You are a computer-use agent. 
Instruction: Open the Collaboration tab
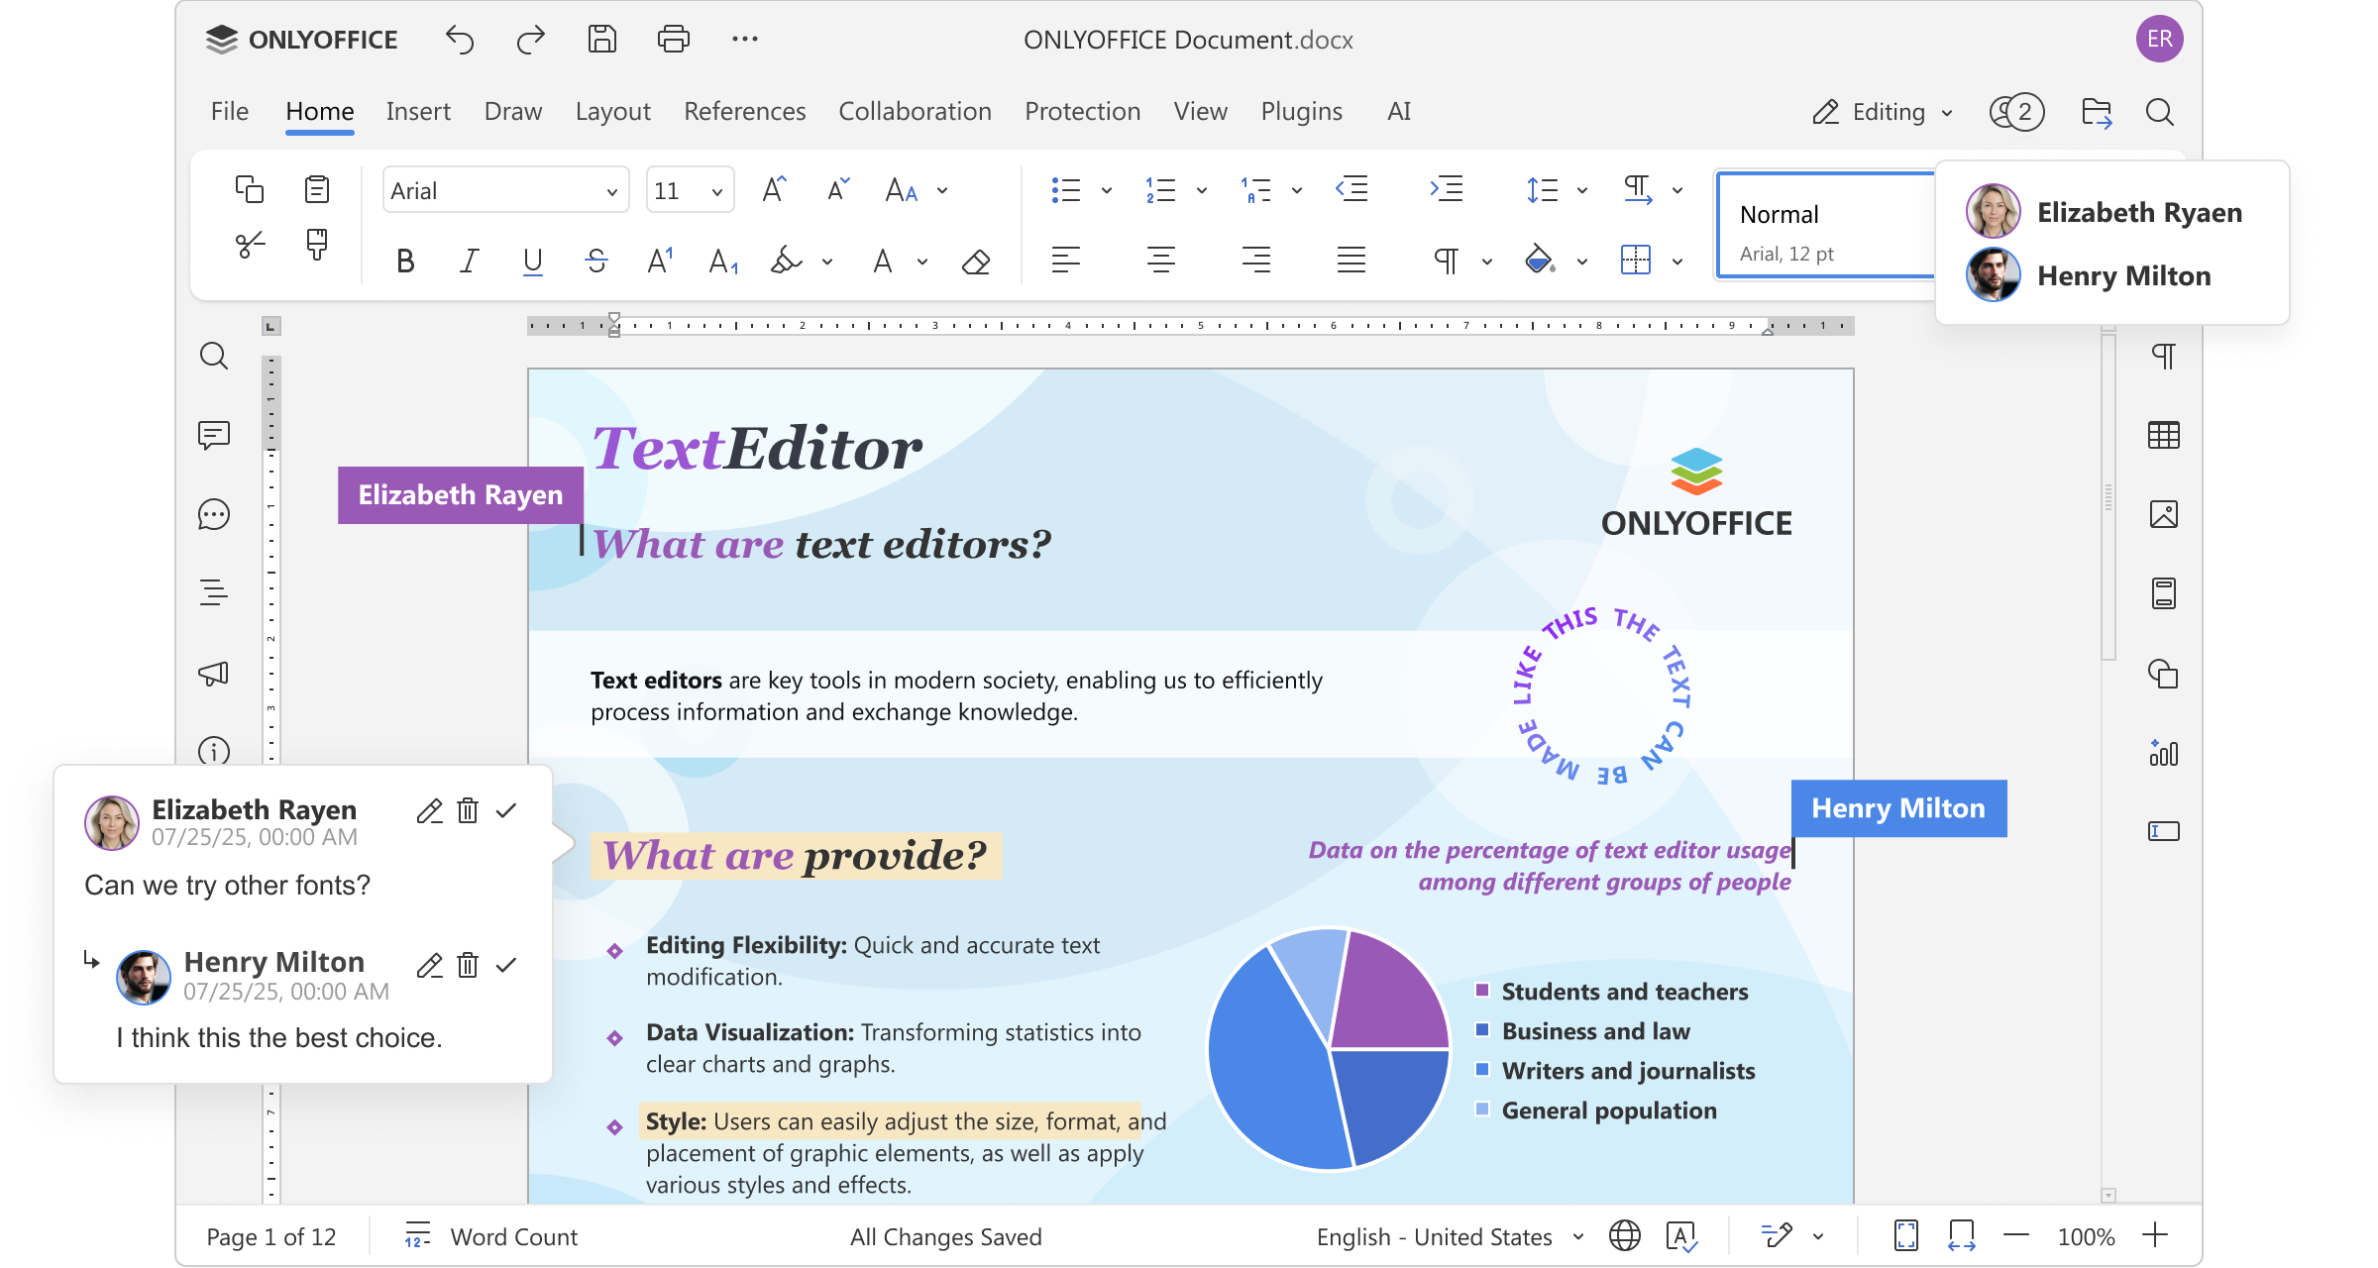click(x=915, y=111)
